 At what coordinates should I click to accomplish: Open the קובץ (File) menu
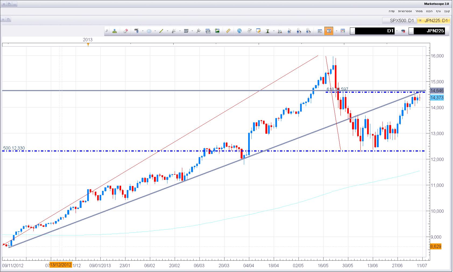(447, 11)
